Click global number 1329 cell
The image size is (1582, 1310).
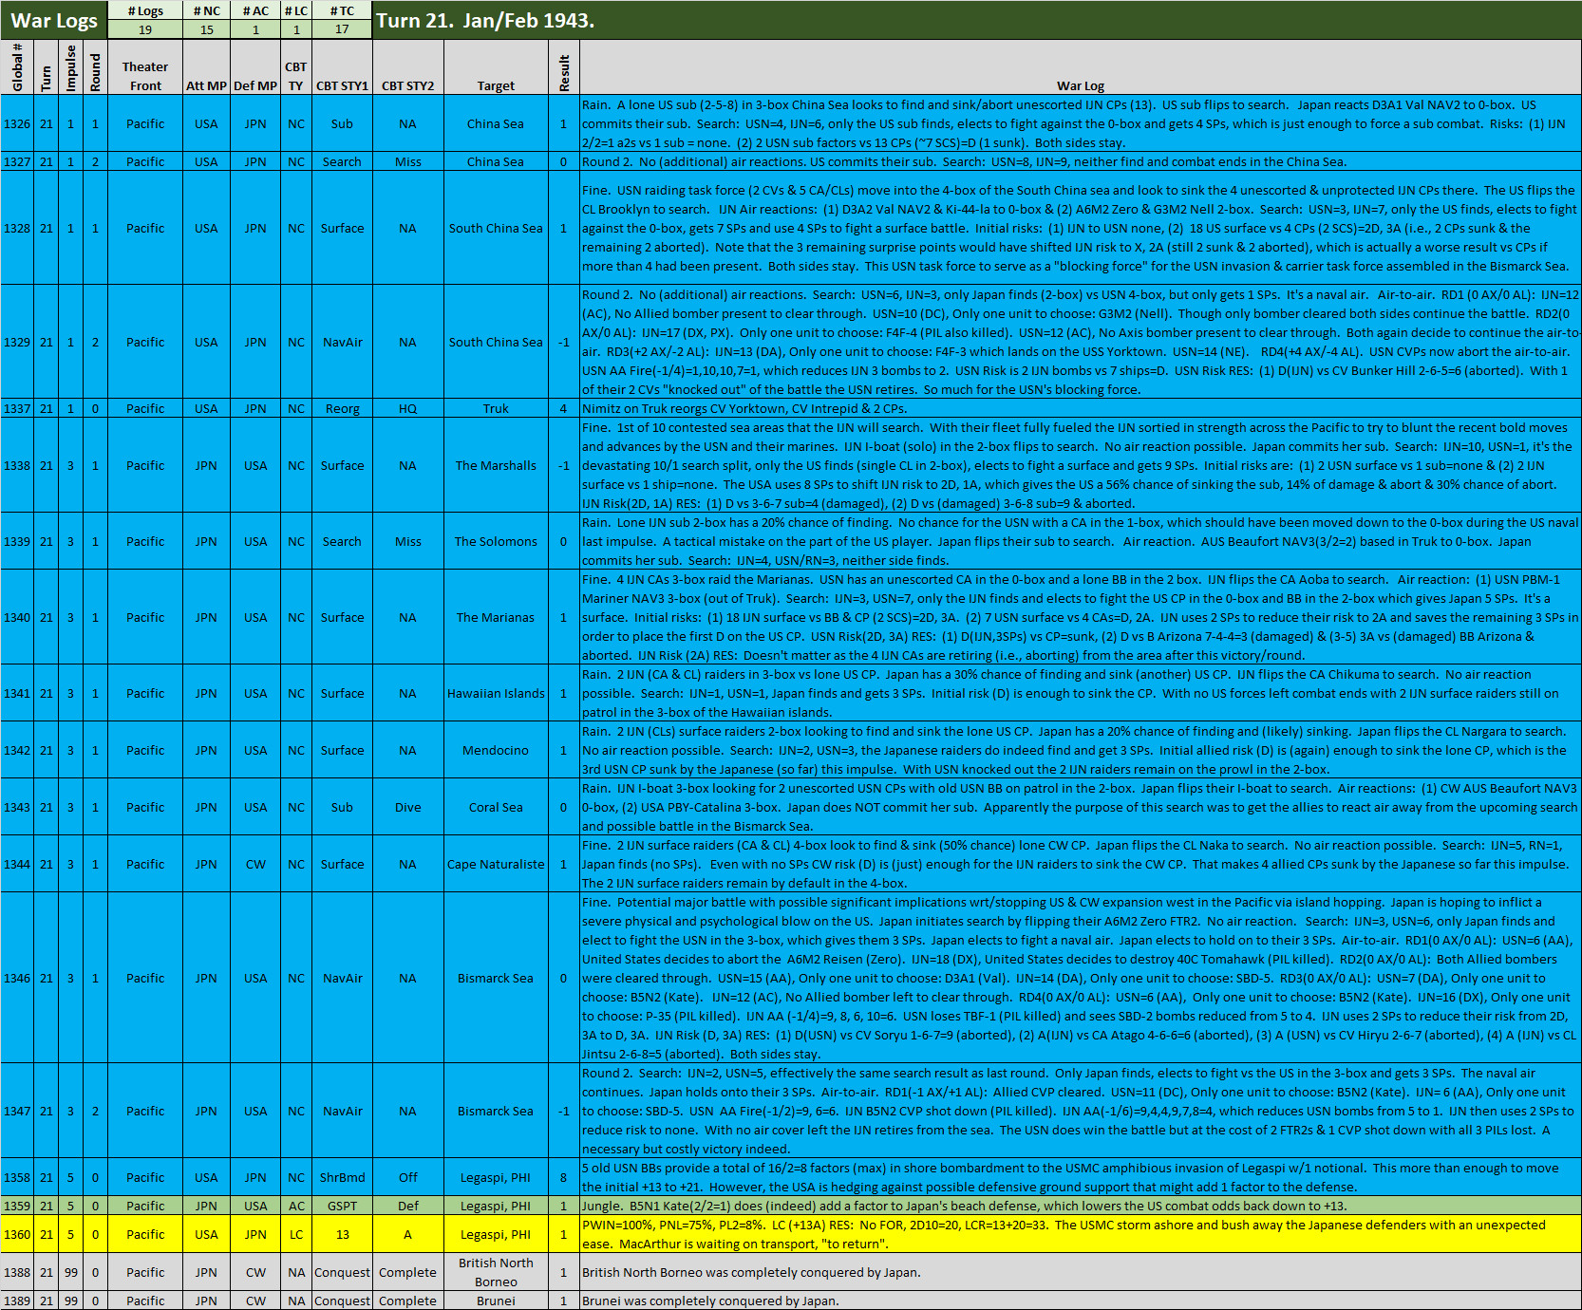17,342
